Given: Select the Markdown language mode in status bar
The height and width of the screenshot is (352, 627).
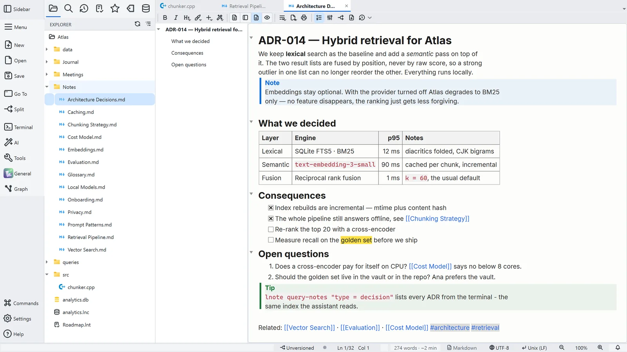Looking at the screenshot, I should point(462,348).
